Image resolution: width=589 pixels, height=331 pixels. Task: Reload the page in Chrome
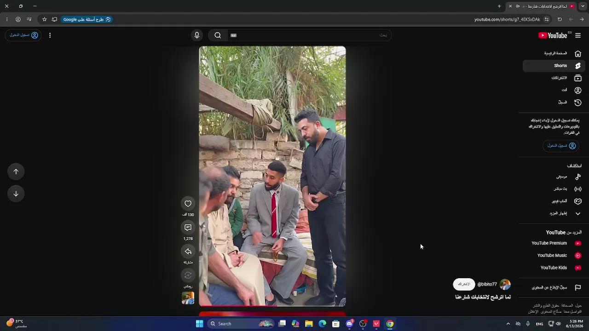click(x=560, y=19)
